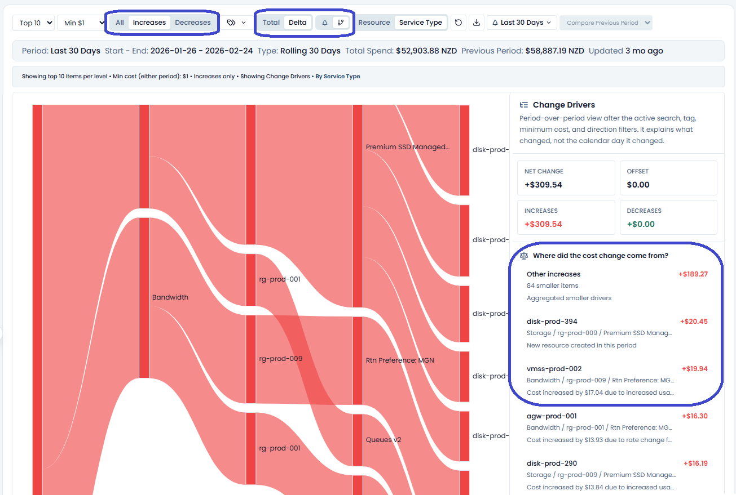Viewport: 736px width, 495px height.
Task: Click the Previous Period $58,887.19 NZD value
Action: click(554, 51)
